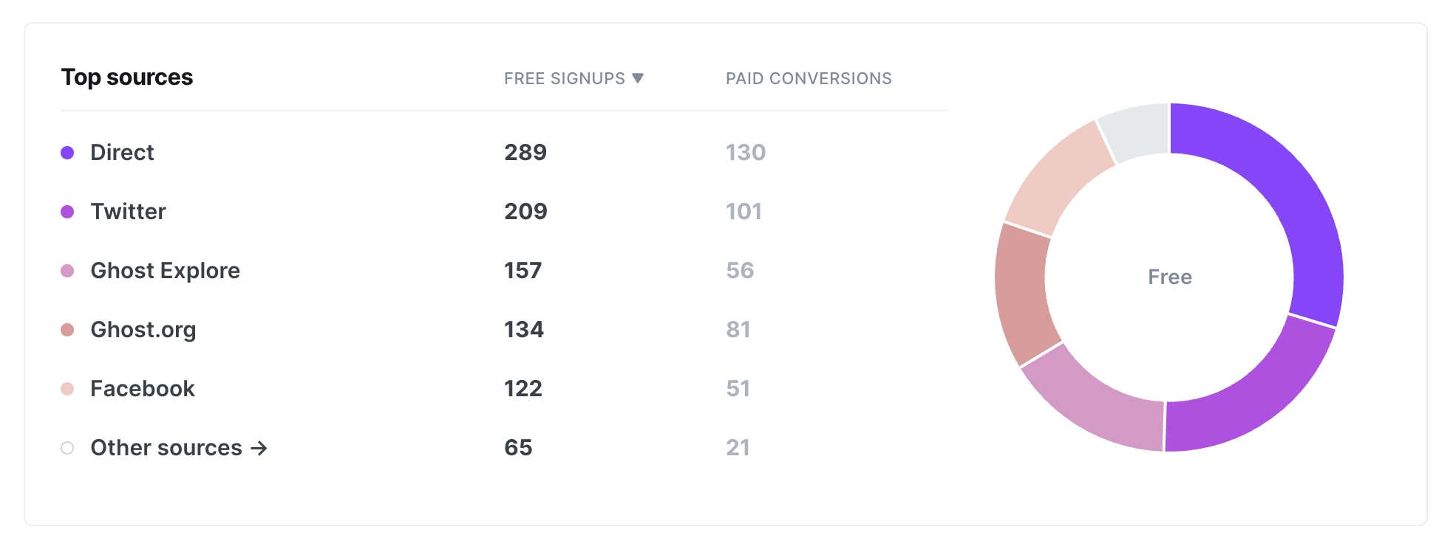Click the peach dot beside Facebook
The image size is (1453, 549).
67,389
